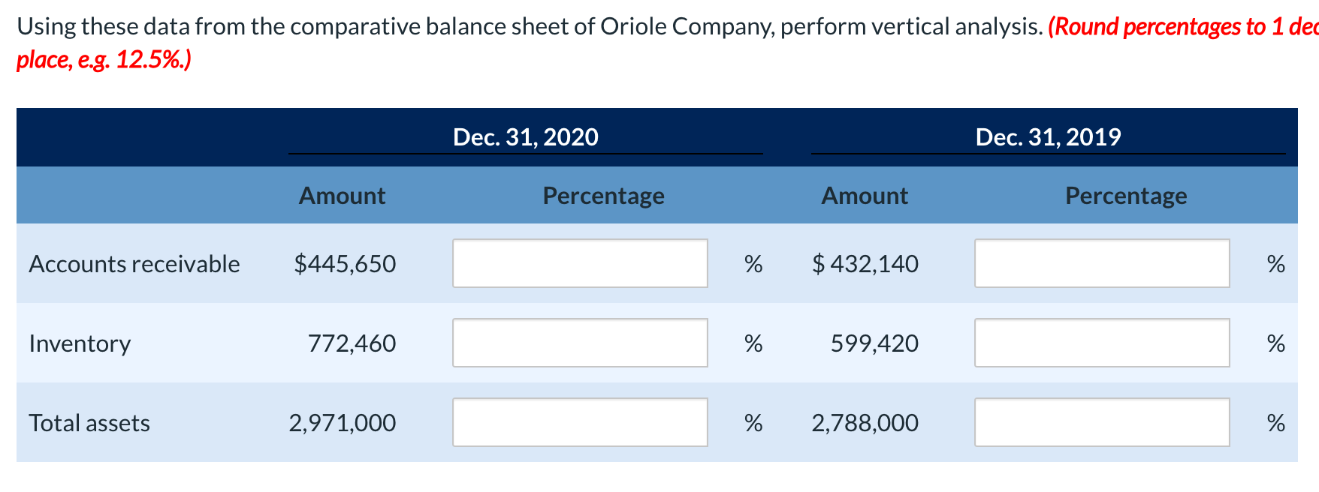Select the Dec. 31, 2020 column header
Viewport: 1319px width, 492px height.
[526, 136]
